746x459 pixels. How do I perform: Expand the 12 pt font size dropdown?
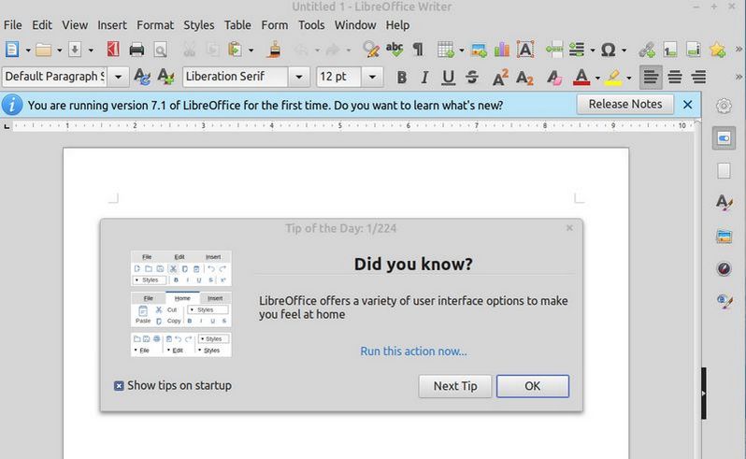[373, 77]
